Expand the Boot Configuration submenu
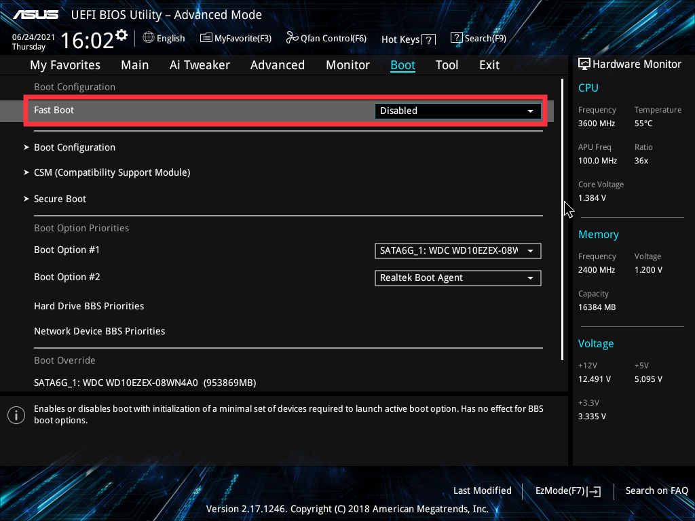This screenshot has width=695, height=521. [75, 147]
